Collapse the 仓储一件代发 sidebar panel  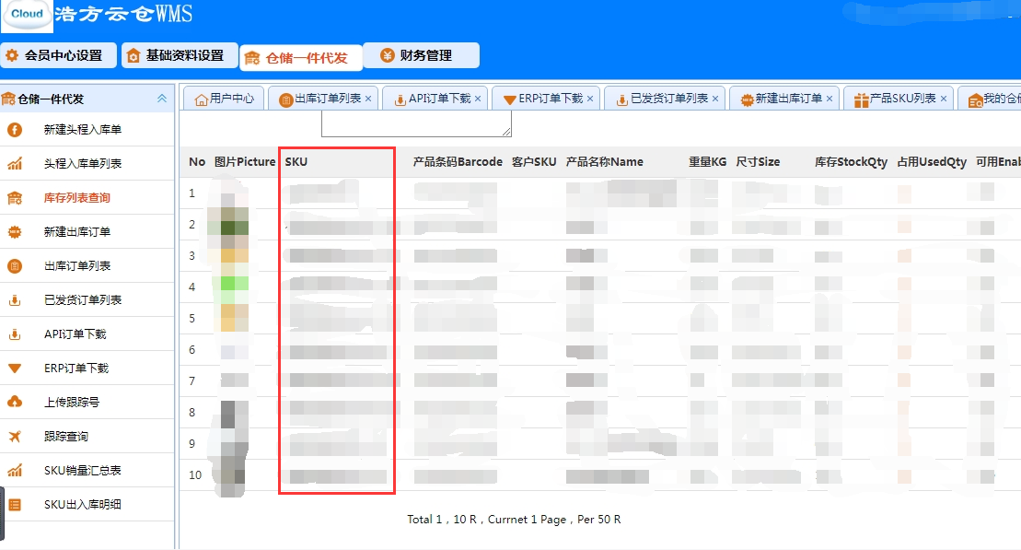[x=161, y=99]
